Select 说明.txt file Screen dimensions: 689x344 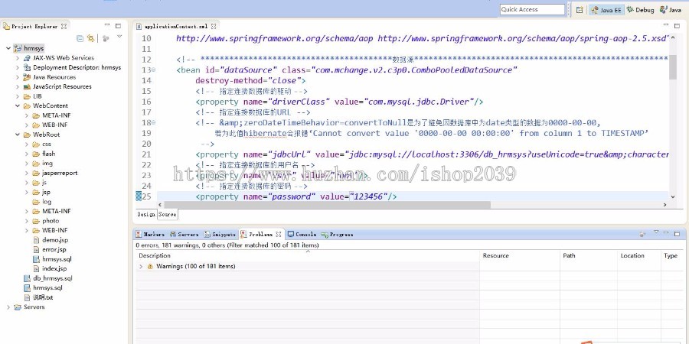43,297
